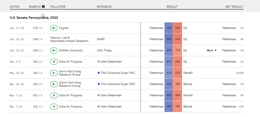Click the diamond icon by John Fetterman, Dec. 3-5 row
This screenshot has height=117, width=260.
(x=99, y=62)
